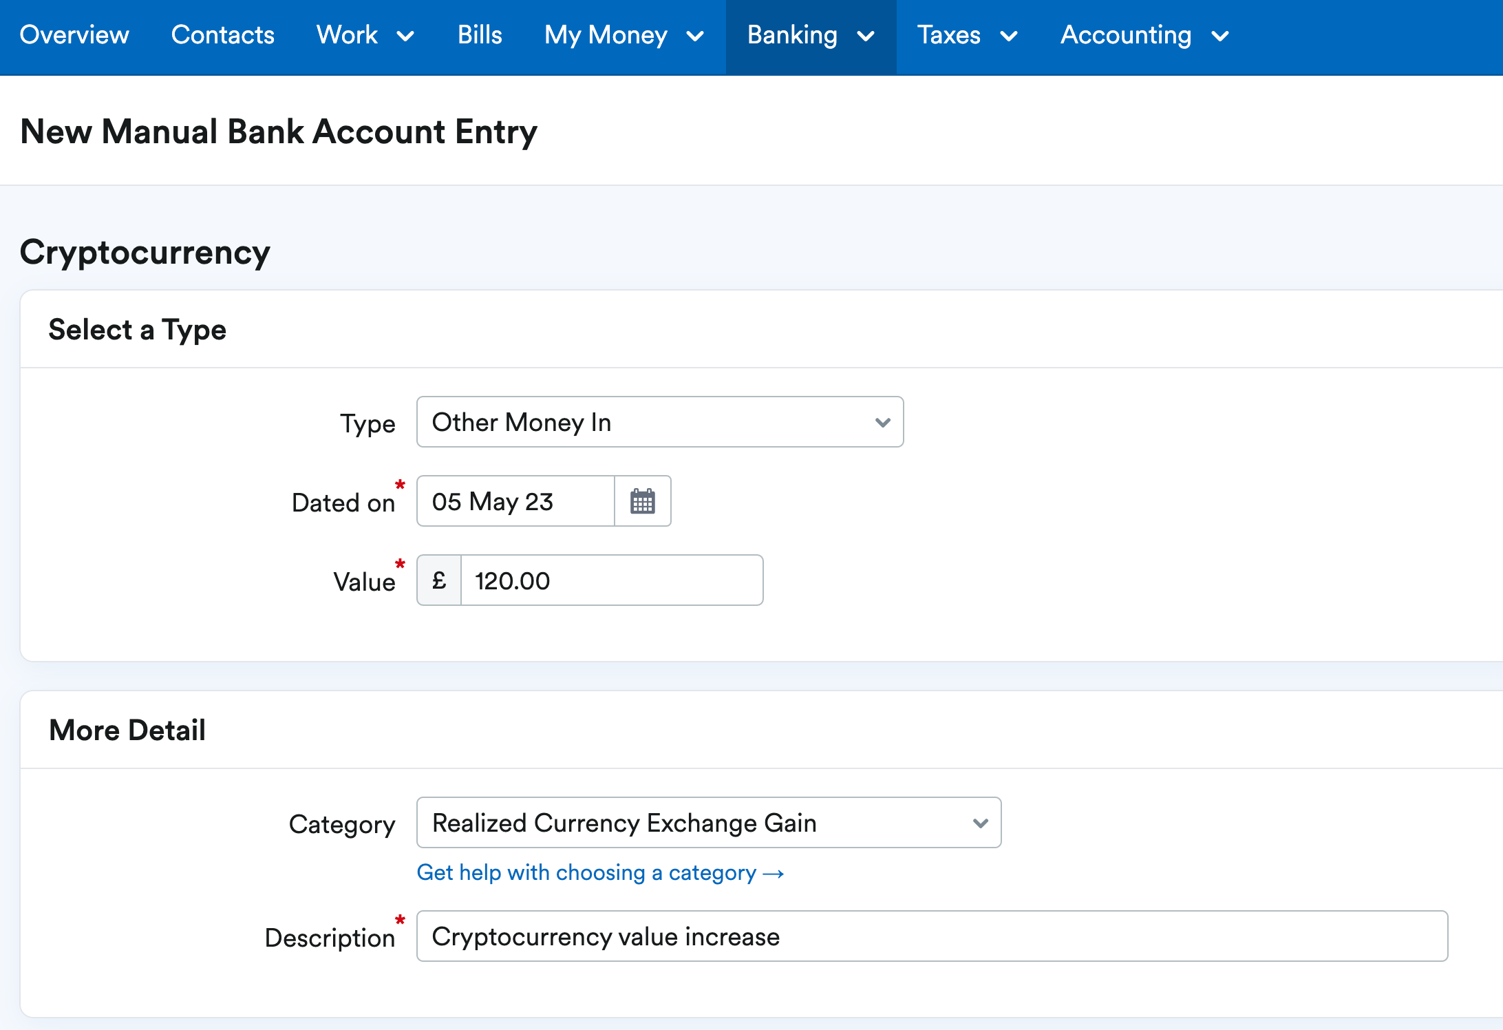1503x1030 pixels.
Task: Go to the Overview tab
Action: (74, 35)
